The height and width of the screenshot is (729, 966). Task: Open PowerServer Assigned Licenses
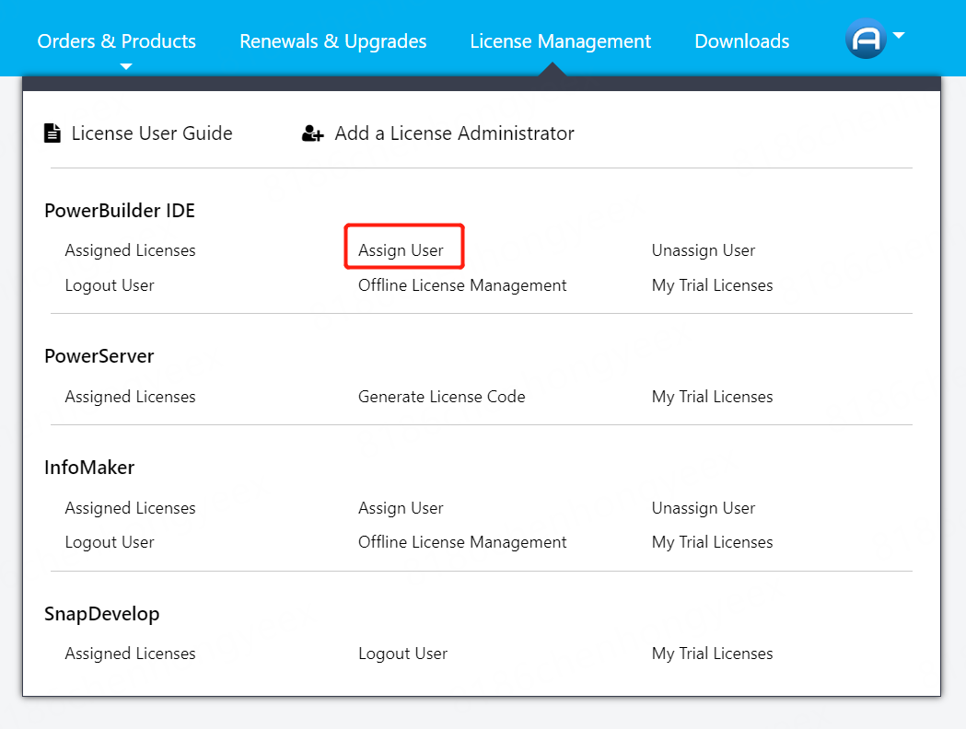[130, 397]
